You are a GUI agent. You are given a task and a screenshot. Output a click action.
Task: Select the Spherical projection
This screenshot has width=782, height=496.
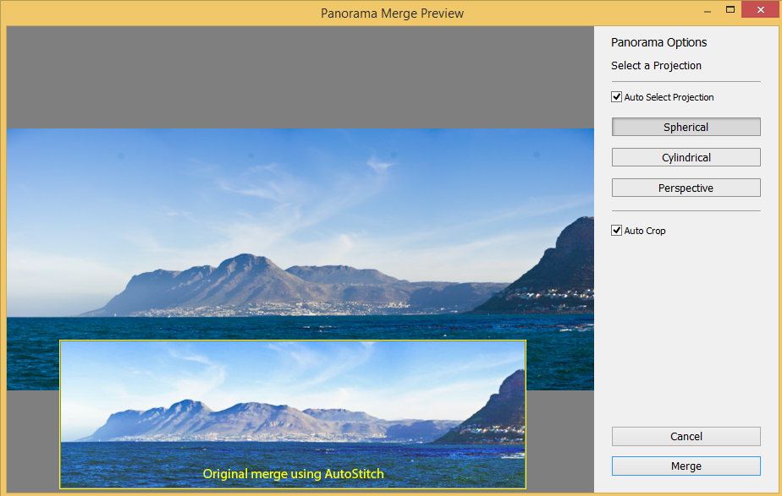point(686,127)
